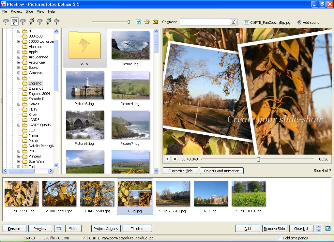Open the Help menu
334x242 pixels.
pos(51,11)
